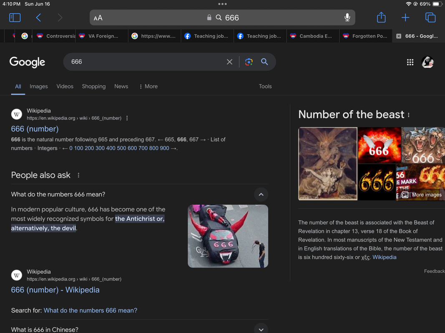Send Feedback on knowledge panel
The width and height of the screenshot is (445, 333).
tap(434, 271)
